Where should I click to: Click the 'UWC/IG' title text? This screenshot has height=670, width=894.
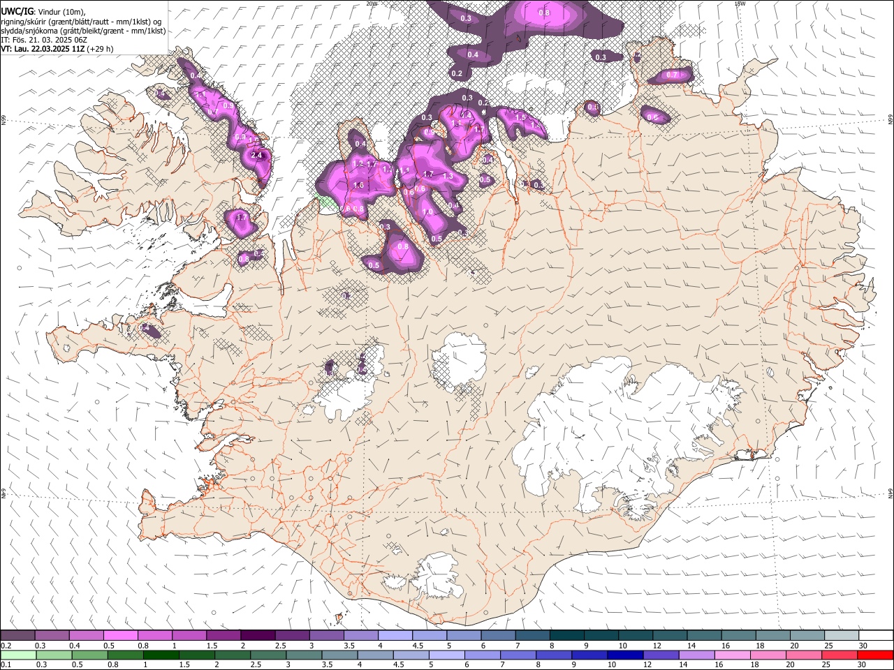[x=17, y=11]
